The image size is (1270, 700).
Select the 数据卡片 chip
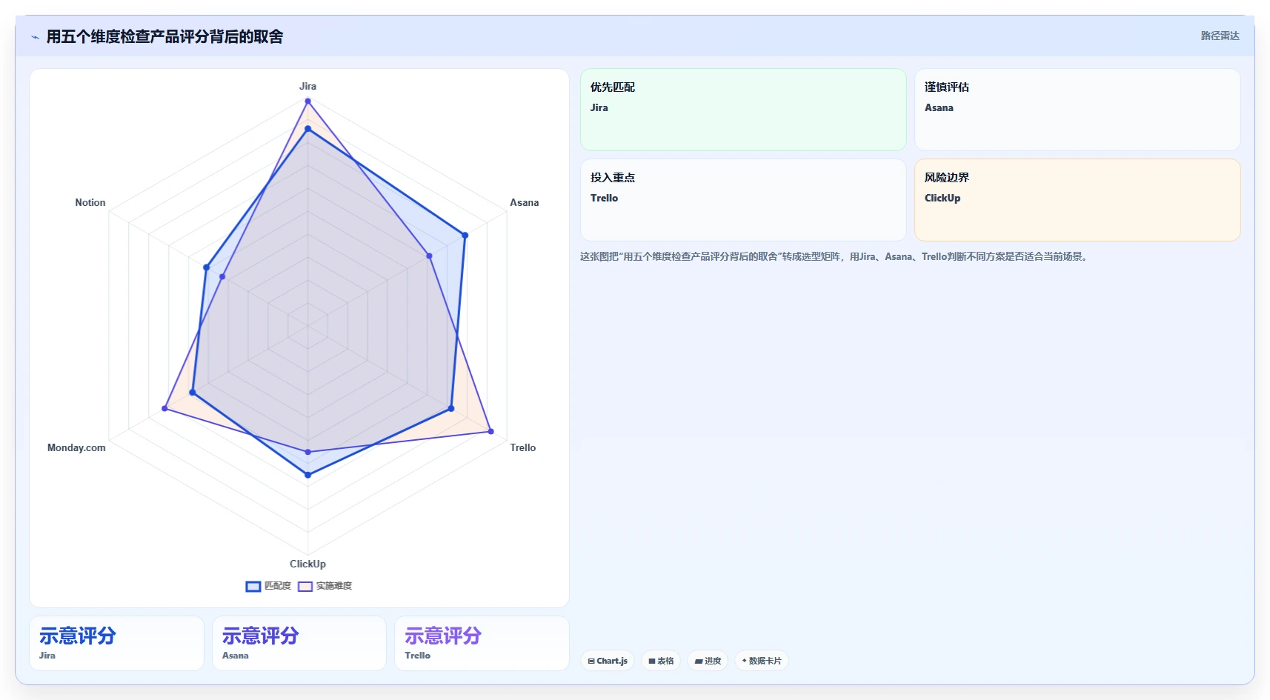[x=762, y=661]
